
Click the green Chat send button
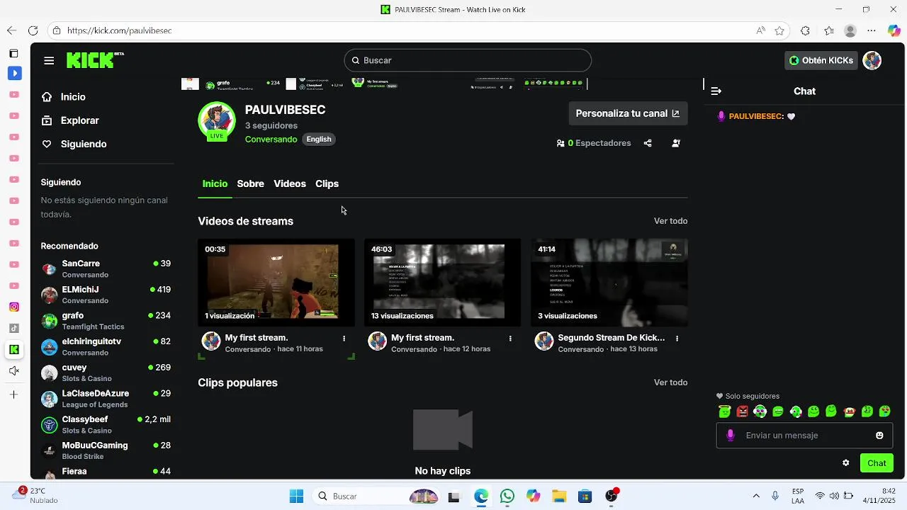tap(877, 463)
